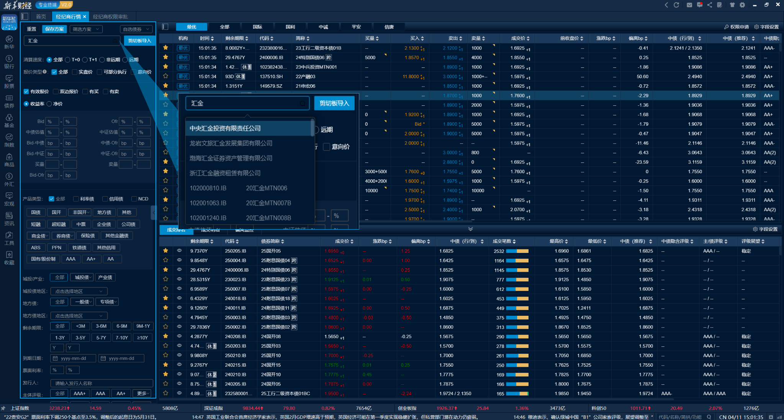Check the 利率债 product type box
Viewport: 784px width, 420px height.
pos(76,199)
